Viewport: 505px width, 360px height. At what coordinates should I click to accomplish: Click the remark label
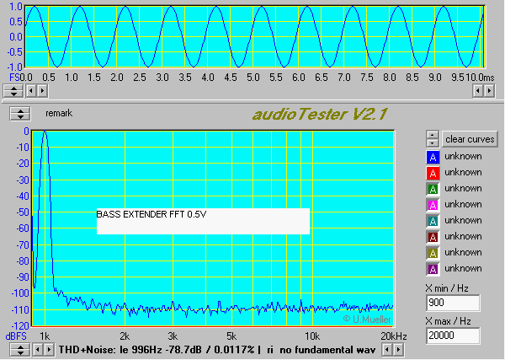(59, 114)
